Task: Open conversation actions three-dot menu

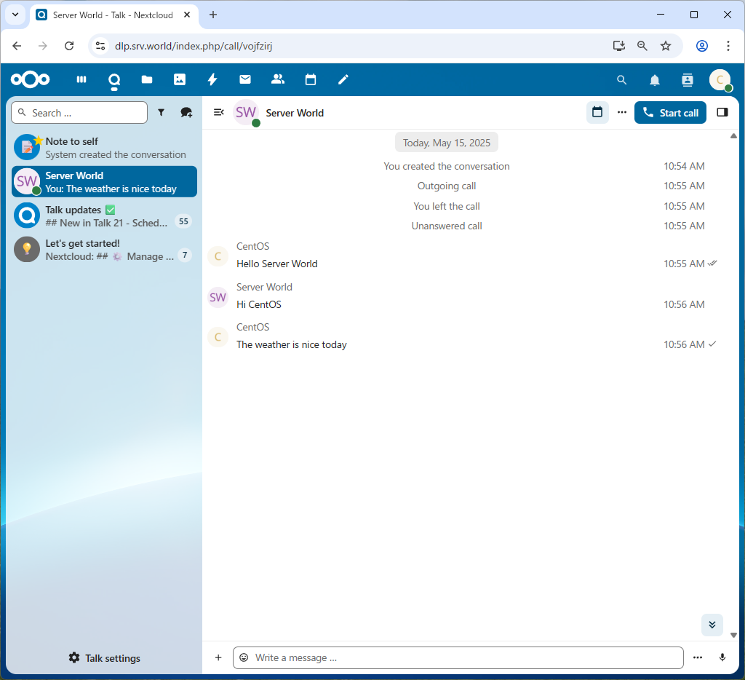Action: (x=622, y=112)
